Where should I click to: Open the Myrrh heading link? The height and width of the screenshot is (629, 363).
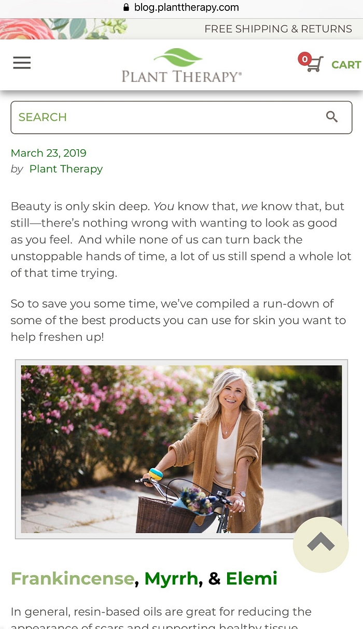(171, 578)
